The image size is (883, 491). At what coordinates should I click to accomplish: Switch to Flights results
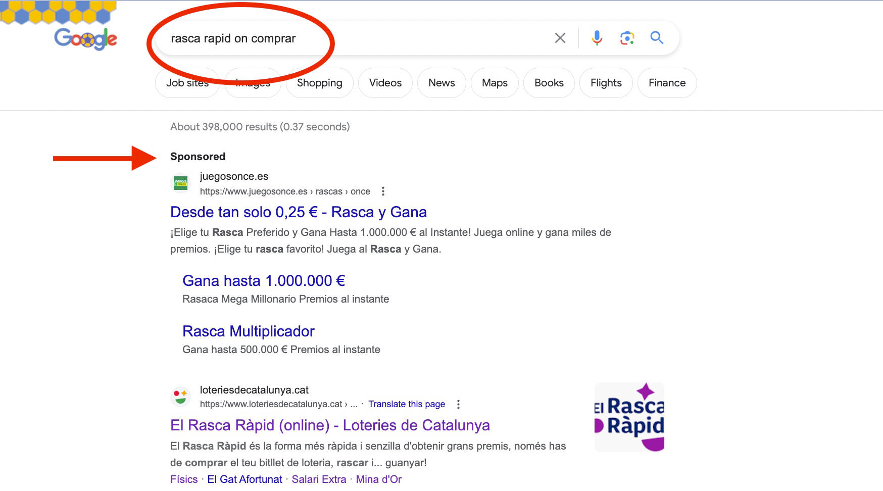coord(606,83)
